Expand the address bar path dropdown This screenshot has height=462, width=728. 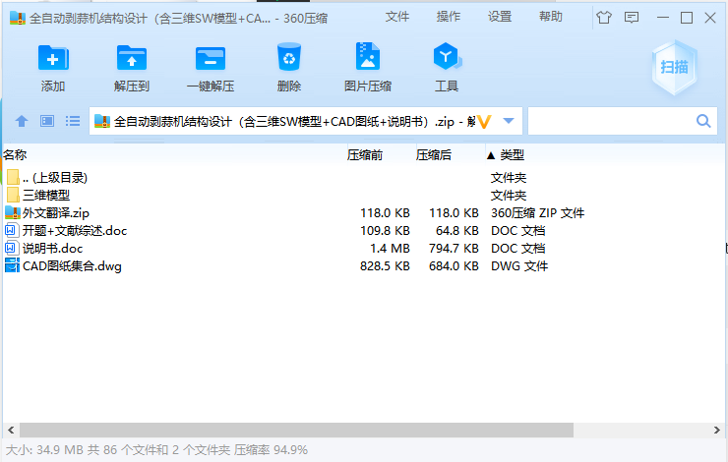pos(509,121)
